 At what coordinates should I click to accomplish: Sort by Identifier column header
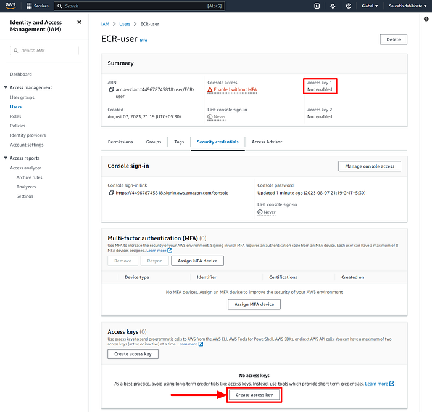click(207, 277)
